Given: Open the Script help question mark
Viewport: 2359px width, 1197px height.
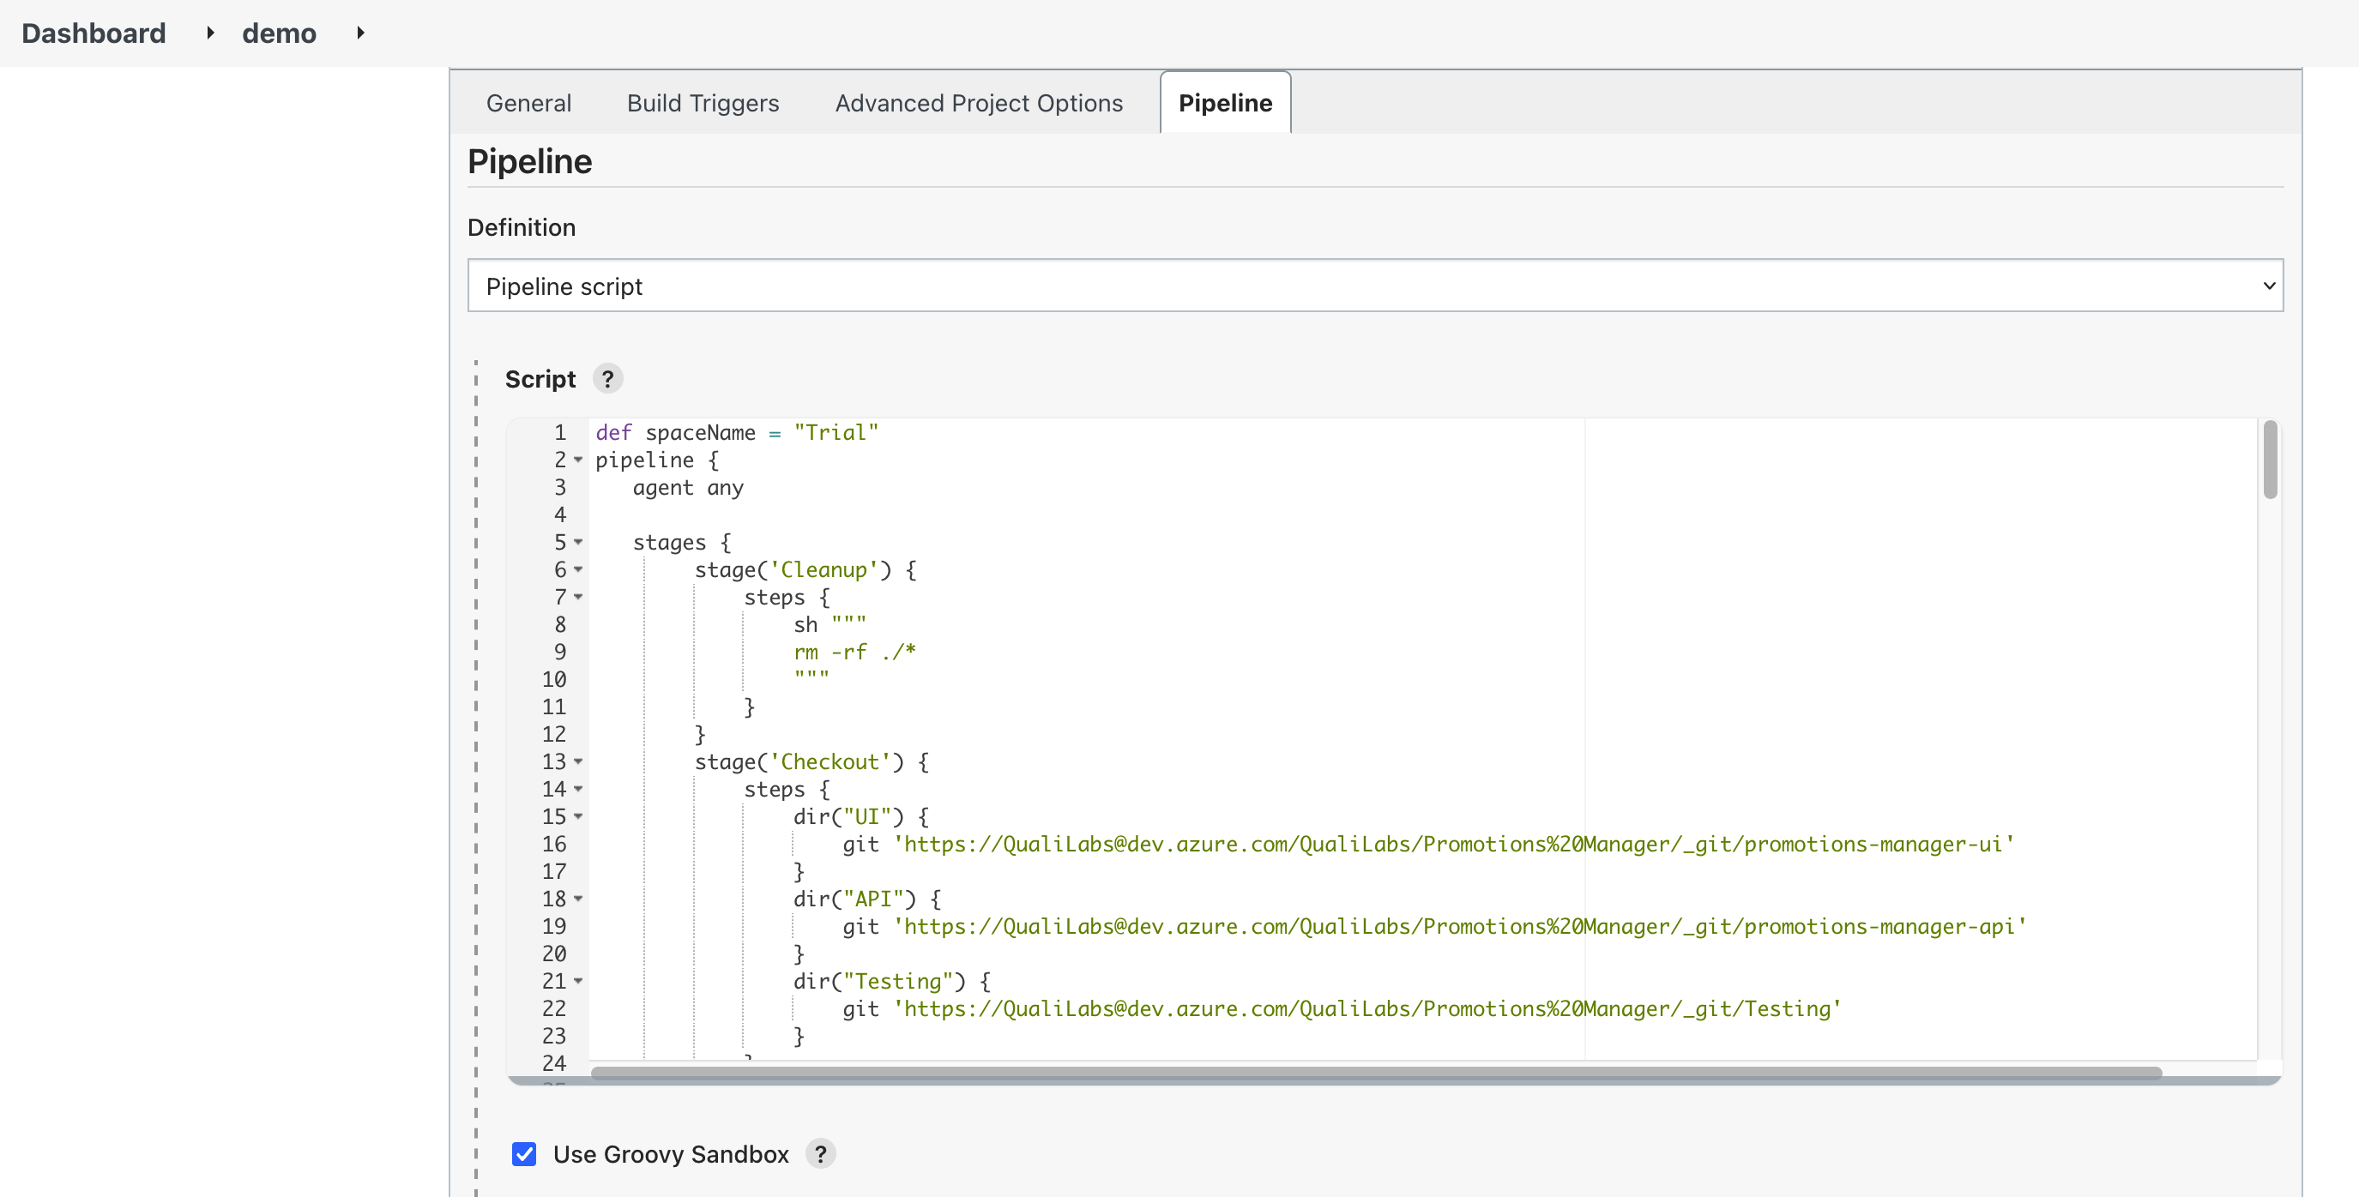Looking at the screenshot, I should [x=607, y=378].
